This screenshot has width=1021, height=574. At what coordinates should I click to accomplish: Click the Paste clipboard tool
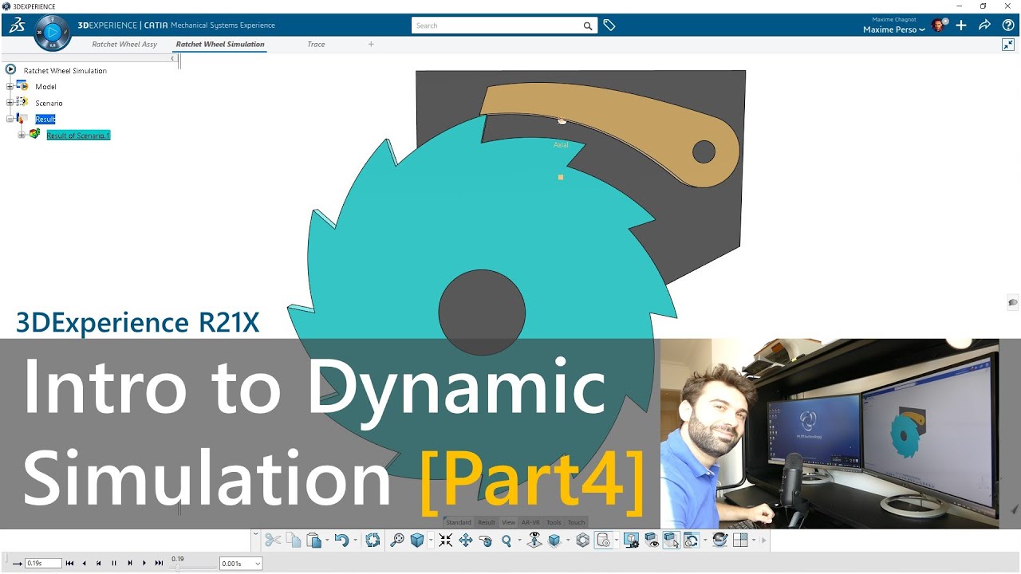[313, 541]
